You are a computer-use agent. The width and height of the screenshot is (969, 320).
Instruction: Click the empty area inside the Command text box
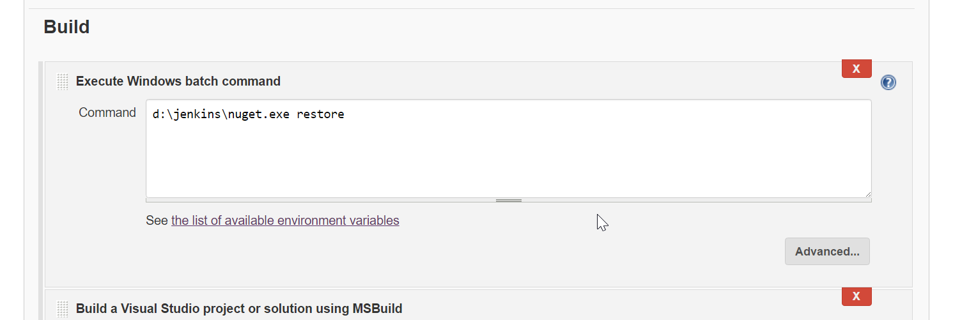point(508,160)
